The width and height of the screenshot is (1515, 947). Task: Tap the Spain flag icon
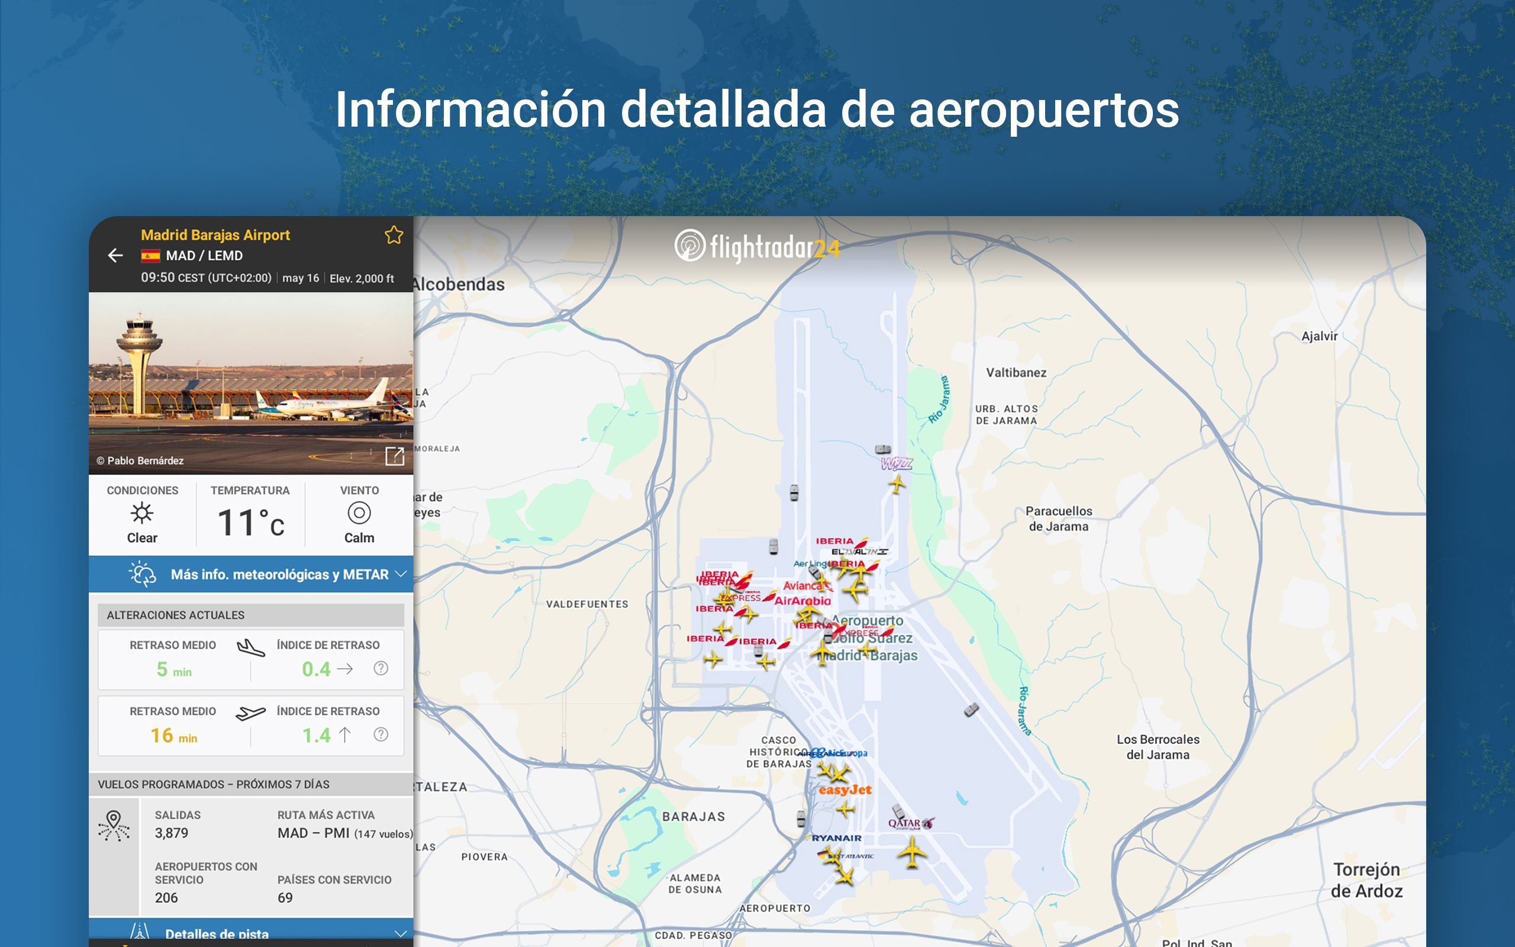(150, 256)
